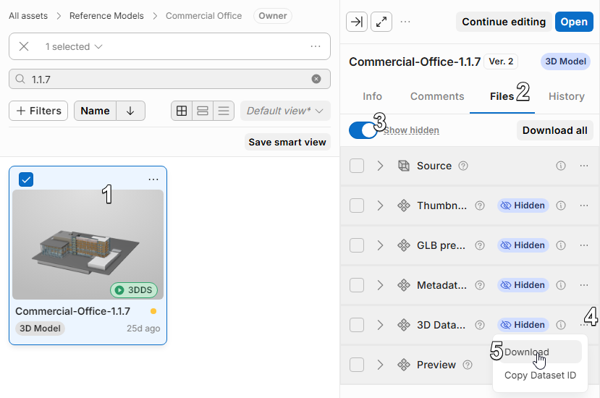The height and width of the screenshot is (398, 600).
Task: Uncheck the Commercial-Office-1.1.7 asset checkbox
Action: 25,179
